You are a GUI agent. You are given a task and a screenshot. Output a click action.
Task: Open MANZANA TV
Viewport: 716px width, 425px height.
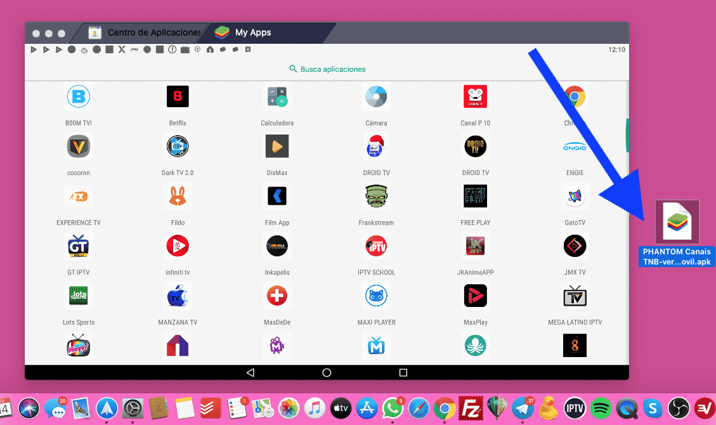178,296
